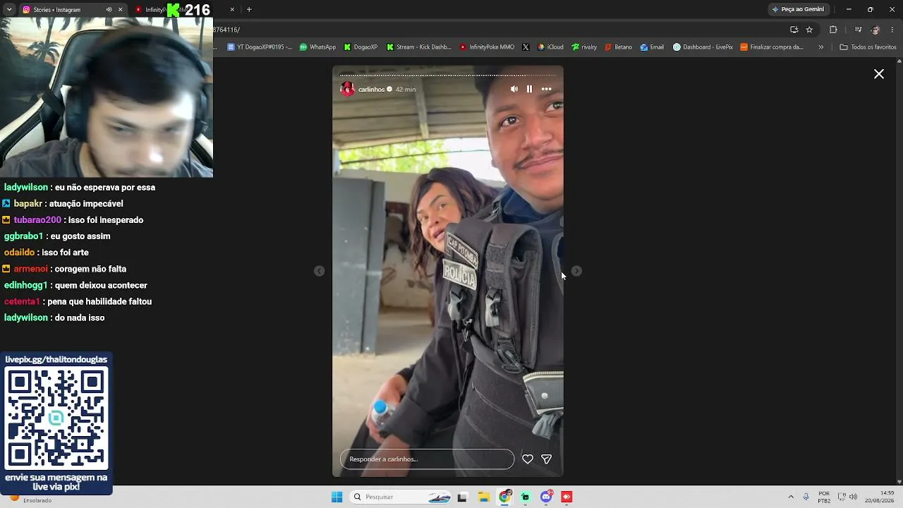Open the WhatsApp bookmark
Screen dimensions: 903x508
(x=317, y=47)
